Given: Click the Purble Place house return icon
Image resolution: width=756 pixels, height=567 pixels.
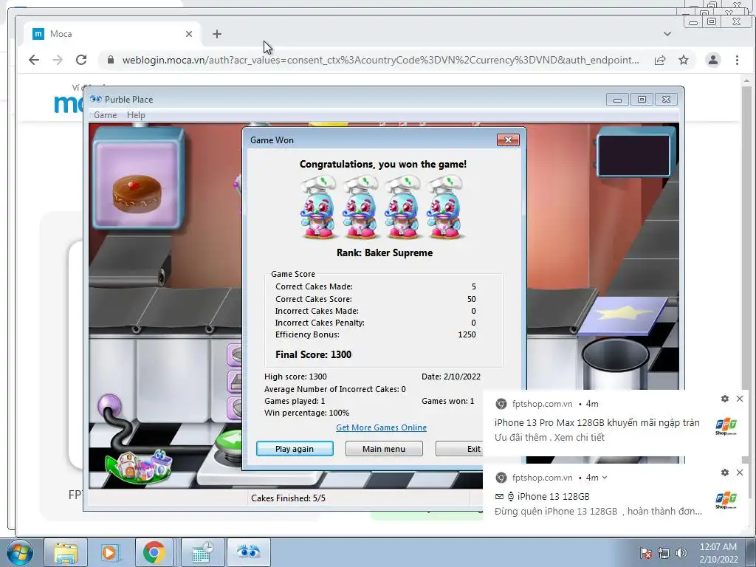Looking at the screenshot, I should (139, 467).
